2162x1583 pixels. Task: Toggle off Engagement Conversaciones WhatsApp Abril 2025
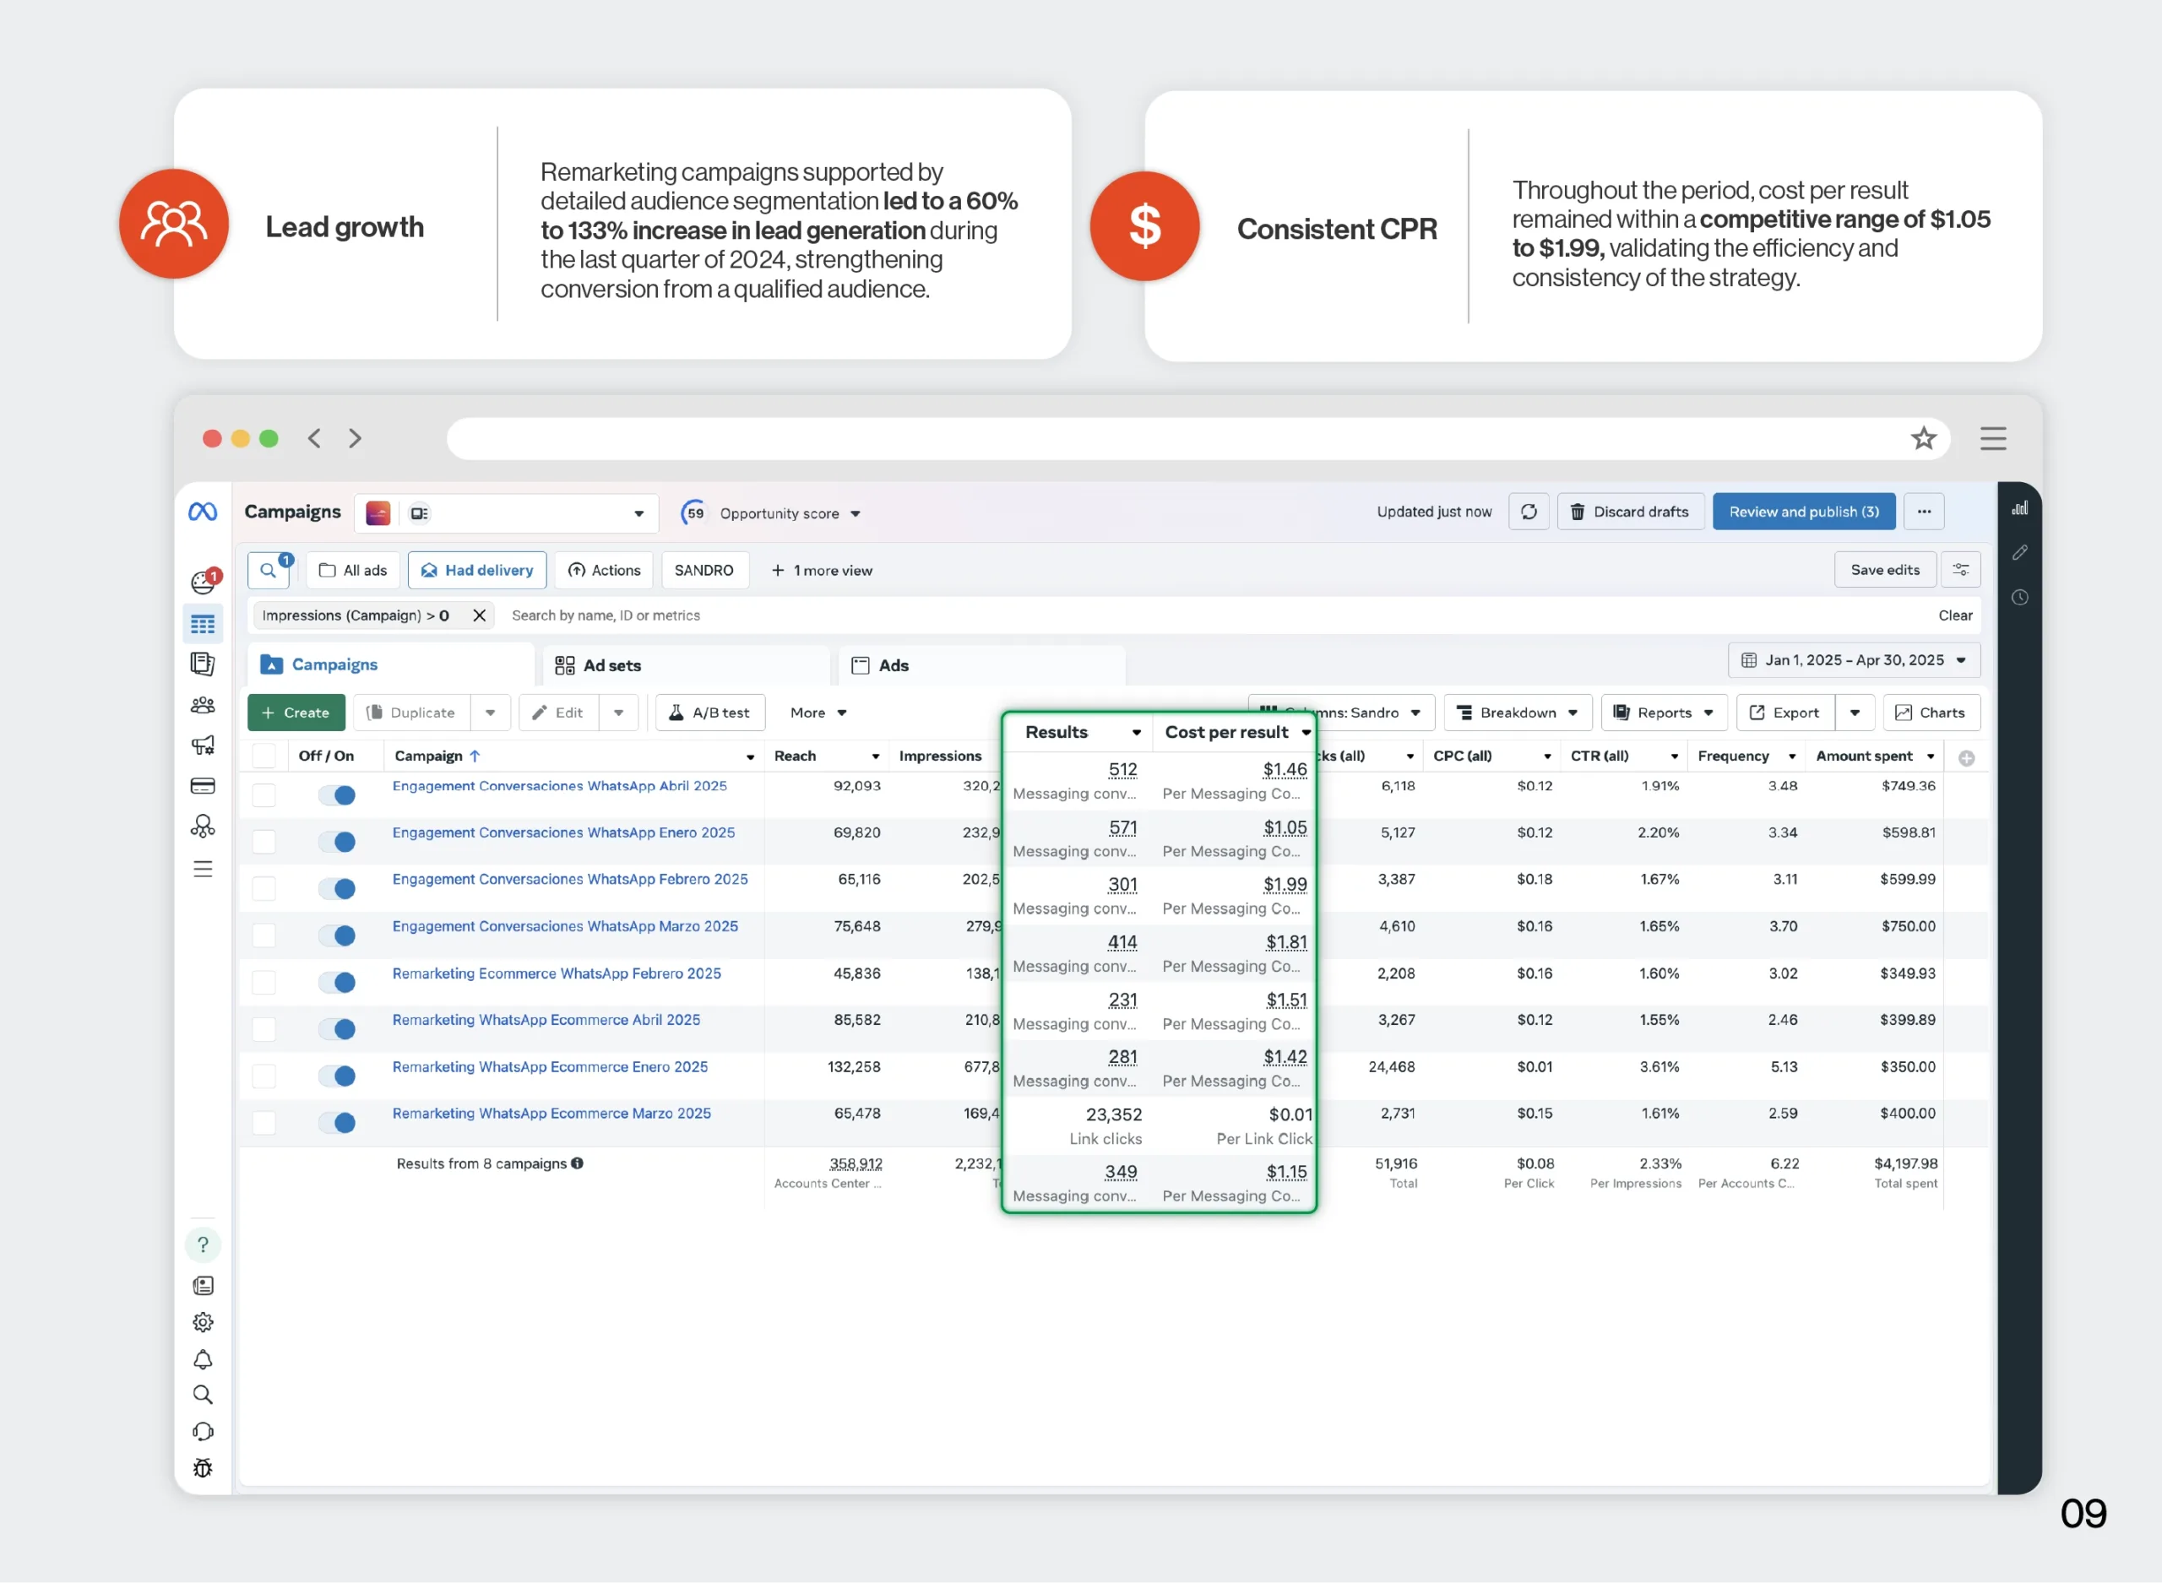pos(337,795)
